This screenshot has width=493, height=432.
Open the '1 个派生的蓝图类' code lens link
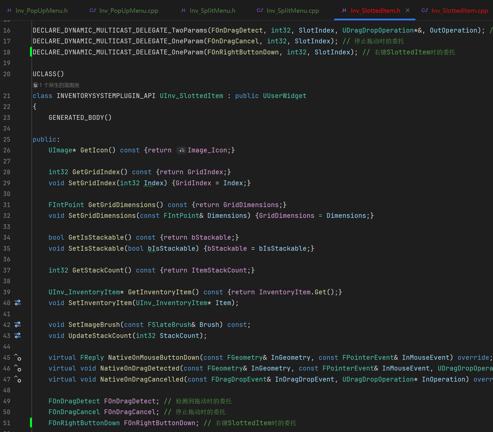click(56, 85)
